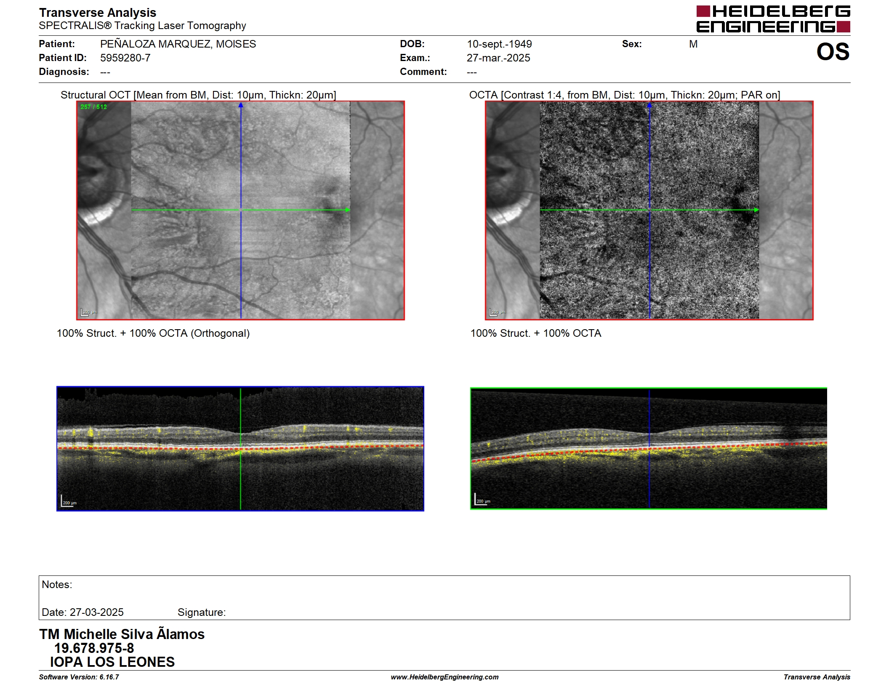Viewport: 889px width, 687px height.
Task: Click Patient ID value 5959280-7
Action: click(x=125, y=58)
